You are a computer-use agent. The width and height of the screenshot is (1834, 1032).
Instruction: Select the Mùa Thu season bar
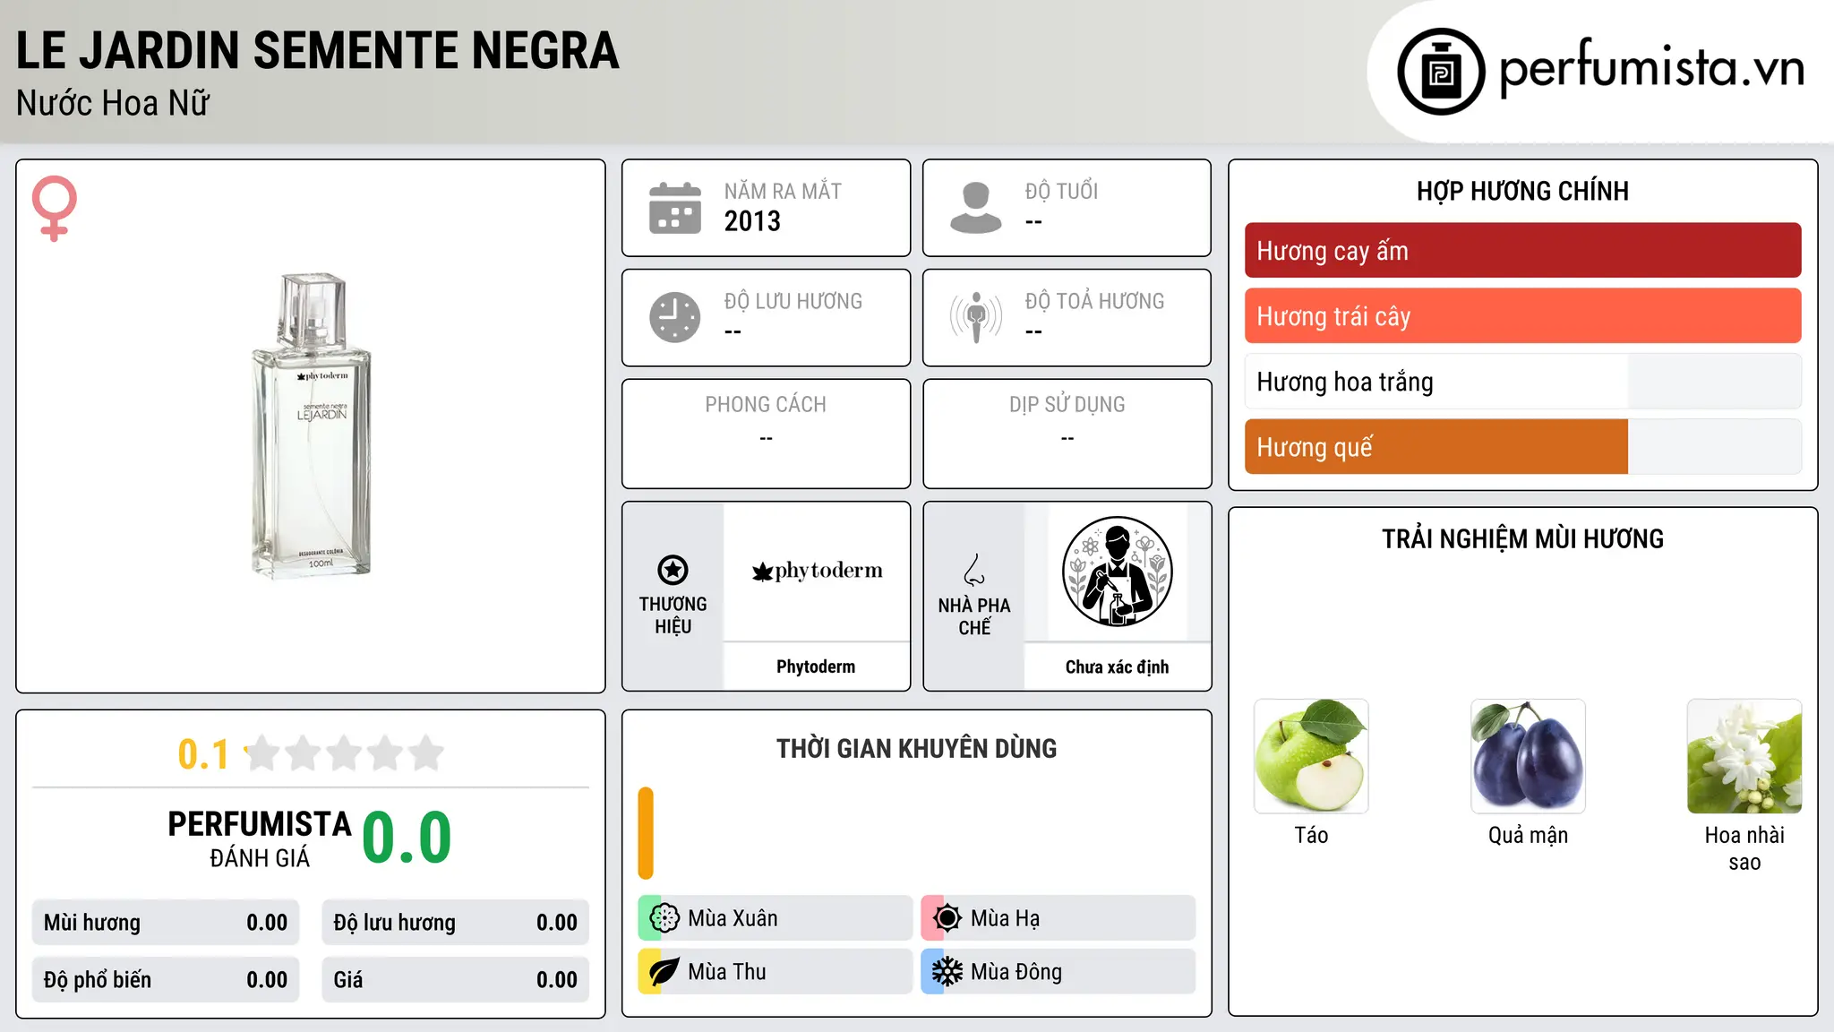(x=776, y=972)
